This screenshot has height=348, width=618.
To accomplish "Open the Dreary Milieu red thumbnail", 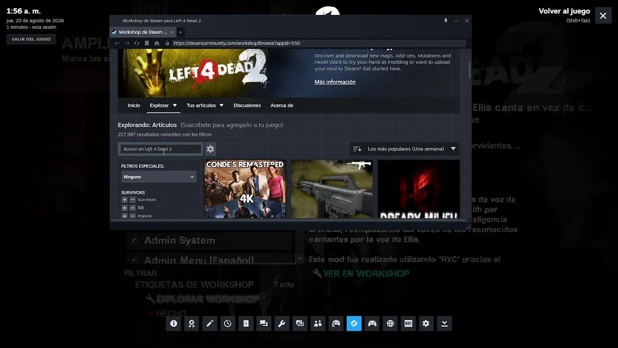I will (419, 189).
